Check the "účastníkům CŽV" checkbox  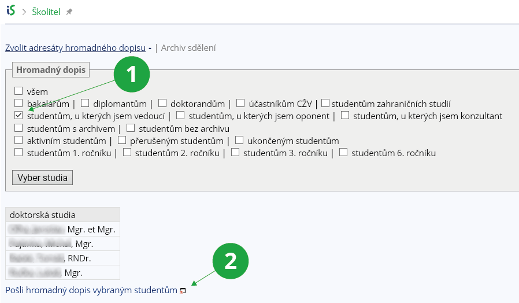(240, 104)
